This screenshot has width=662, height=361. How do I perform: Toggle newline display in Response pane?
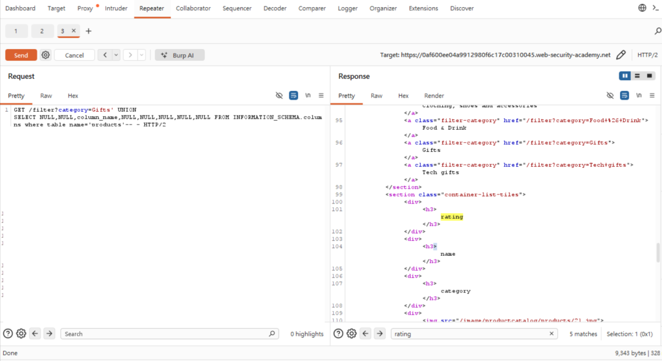coord(639,96)
